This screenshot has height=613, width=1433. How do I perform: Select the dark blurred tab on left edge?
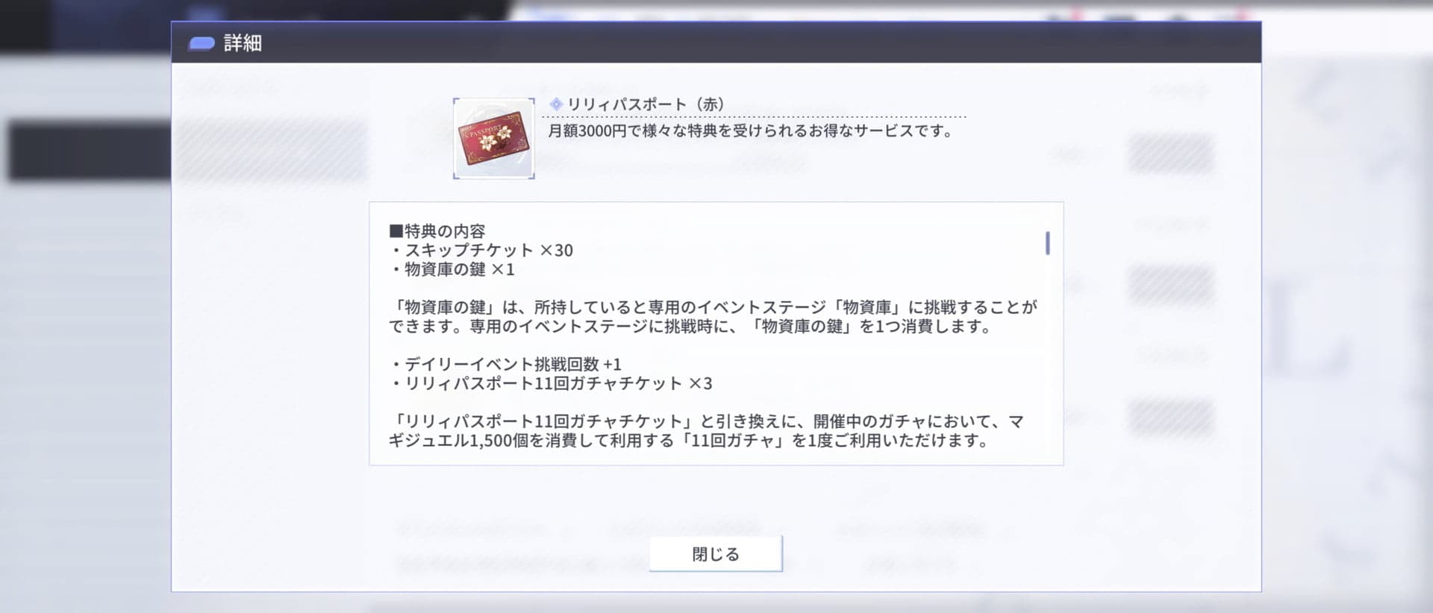point(90,151)
